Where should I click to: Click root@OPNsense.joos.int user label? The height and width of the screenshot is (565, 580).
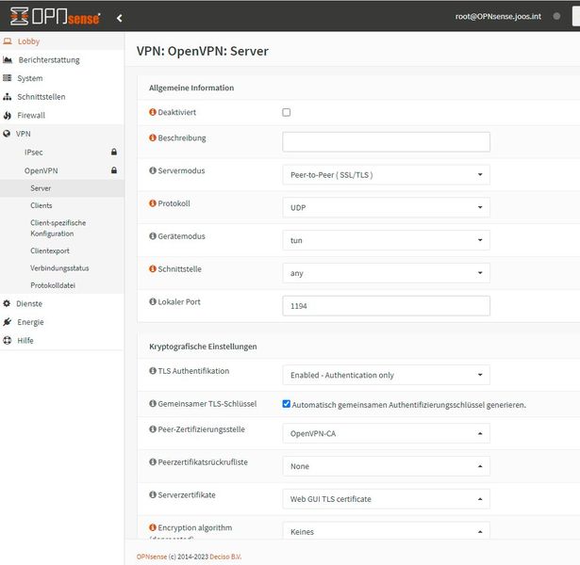click(x=498, y=16)
